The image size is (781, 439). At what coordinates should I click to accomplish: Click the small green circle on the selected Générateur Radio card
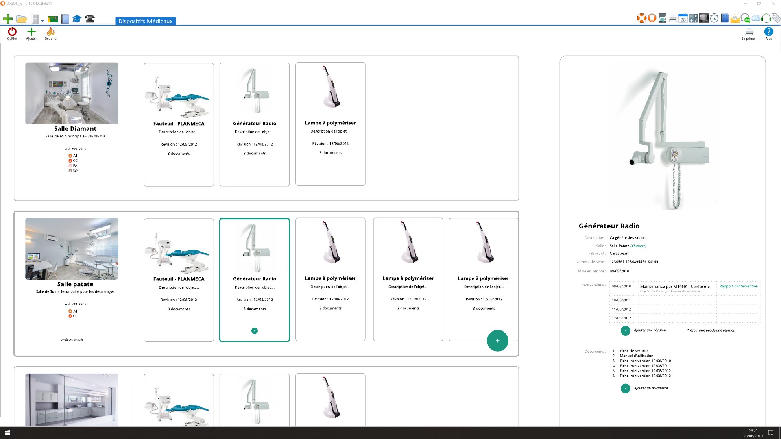tap(255, 331)
